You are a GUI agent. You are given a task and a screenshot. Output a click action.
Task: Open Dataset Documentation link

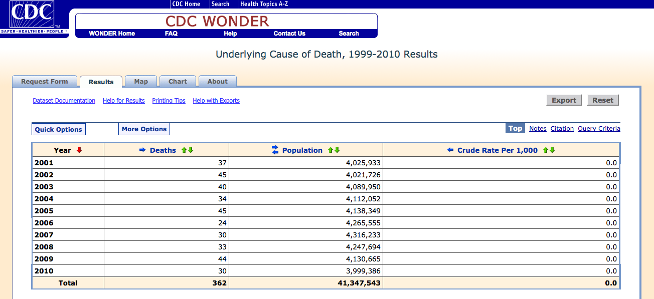[x=64, y=101]
